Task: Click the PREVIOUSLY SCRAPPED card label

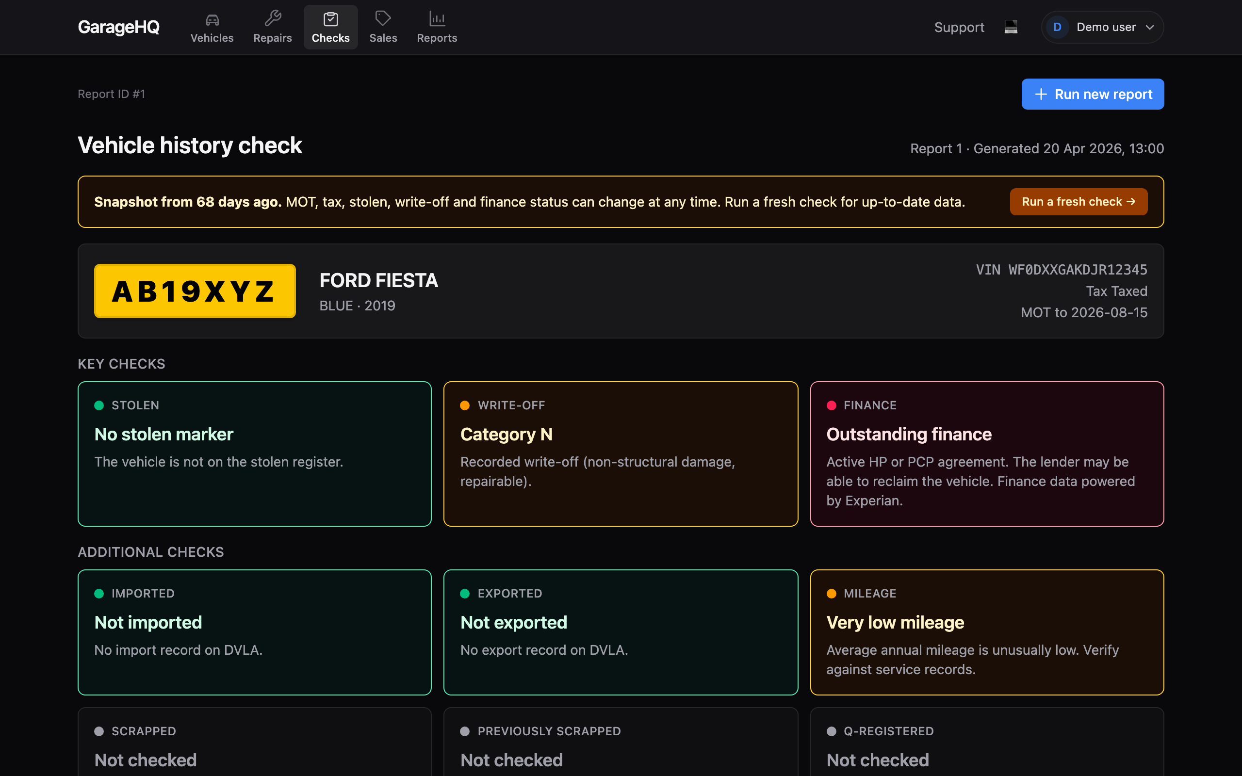Action: pos(549,731)
